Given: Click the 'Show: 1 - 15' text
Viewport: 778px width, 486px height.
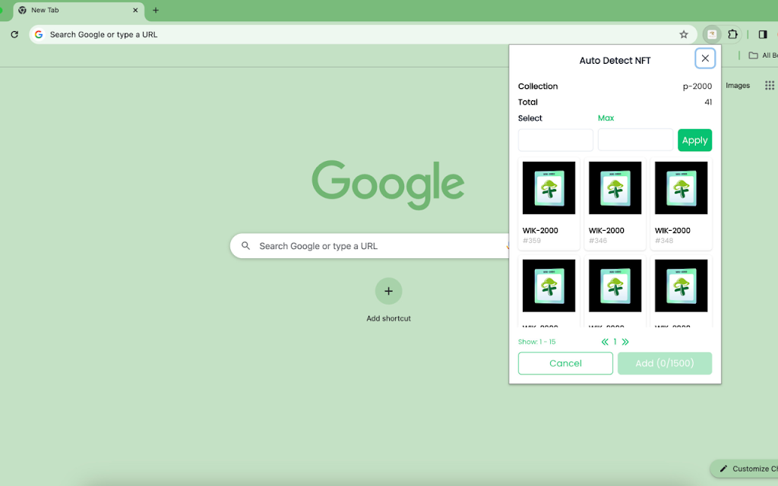Looking at the screenshot, I should pos(536,342).
